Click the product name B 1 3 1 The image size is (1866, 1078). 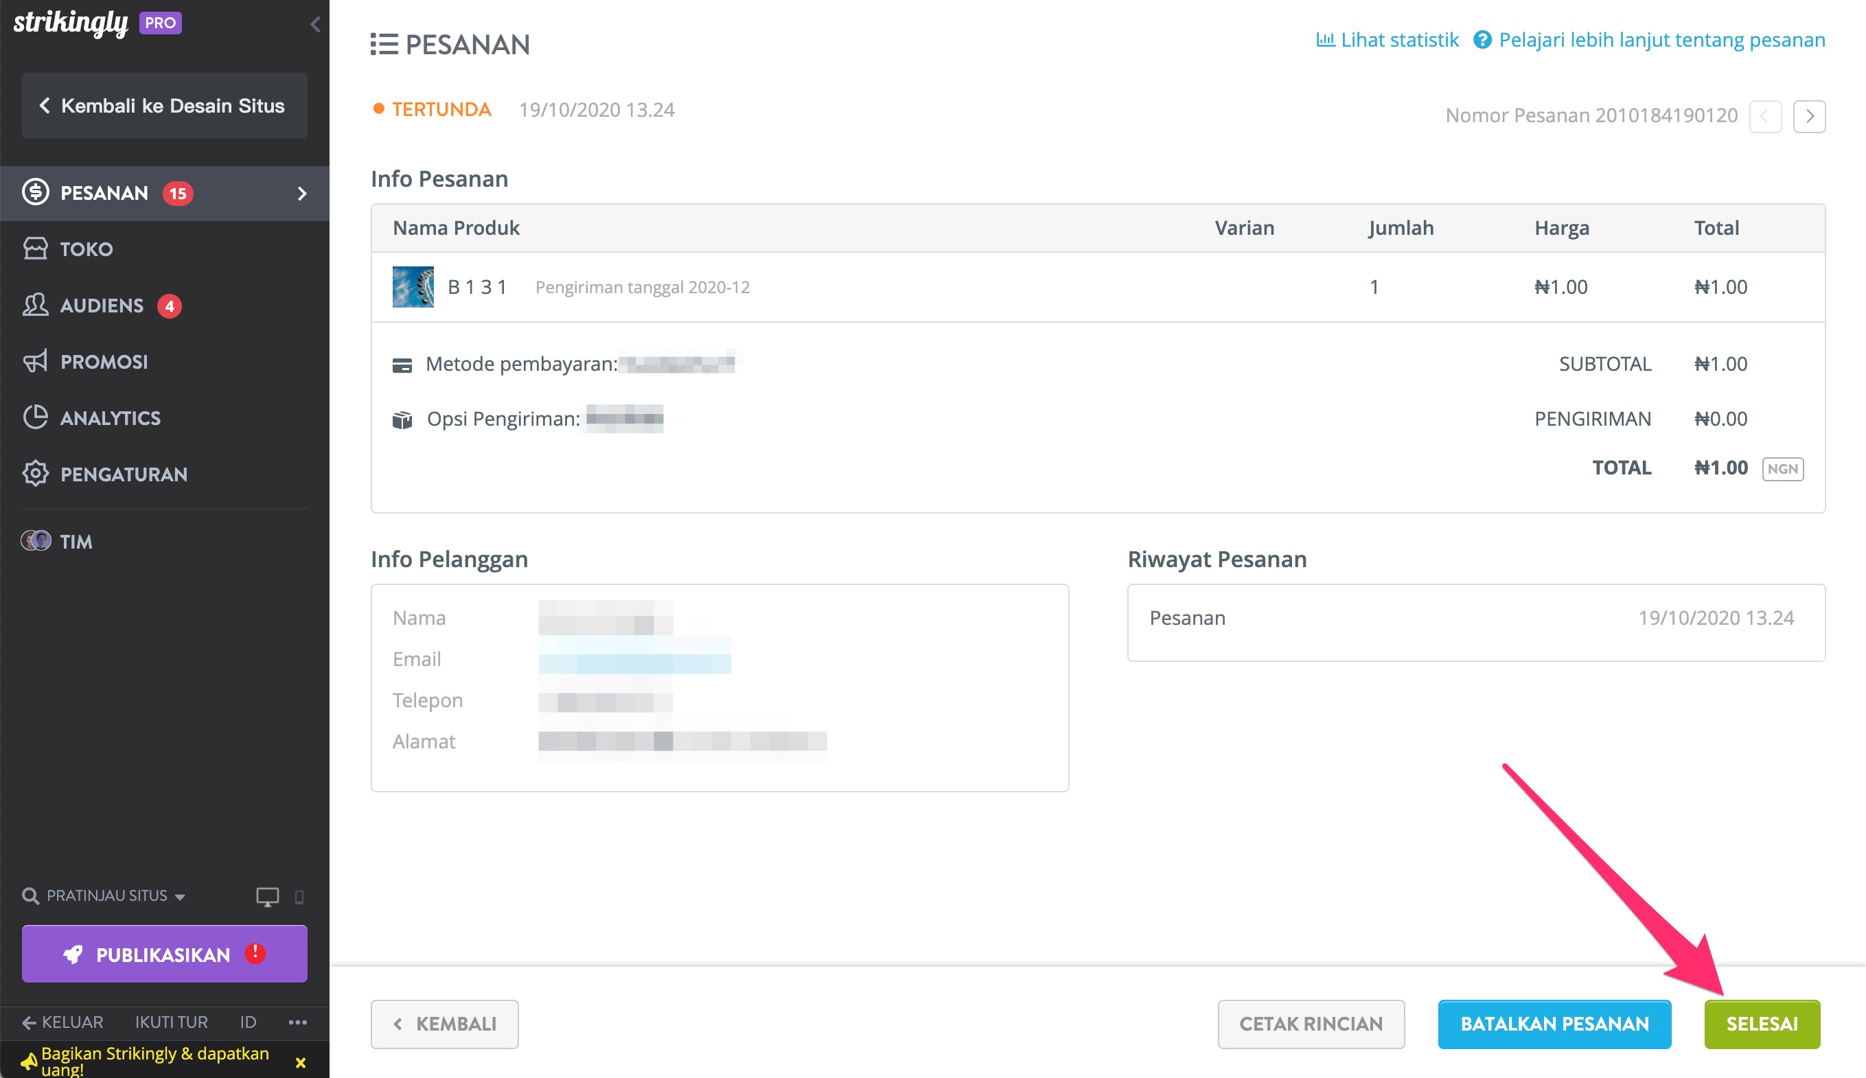(477, 287)
